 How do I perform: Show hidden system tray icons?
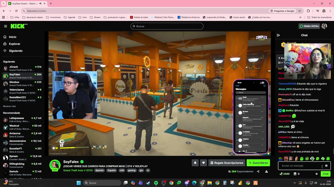pos(295,183)
